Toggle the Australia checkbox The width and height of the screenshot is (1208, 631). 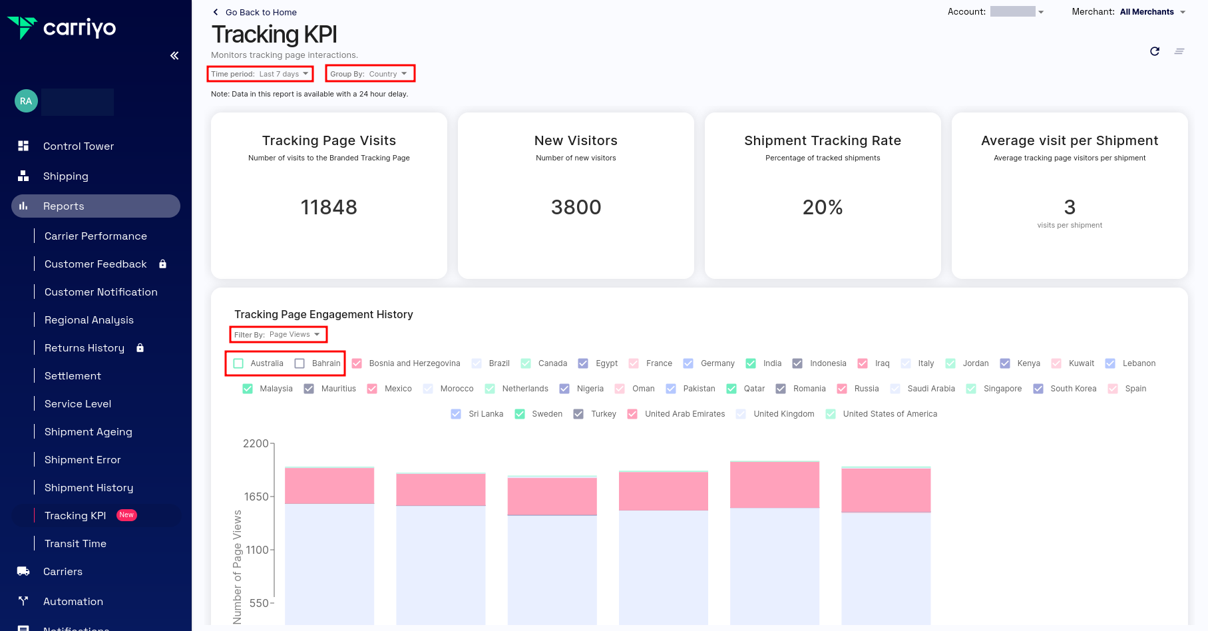coord(238,363)
